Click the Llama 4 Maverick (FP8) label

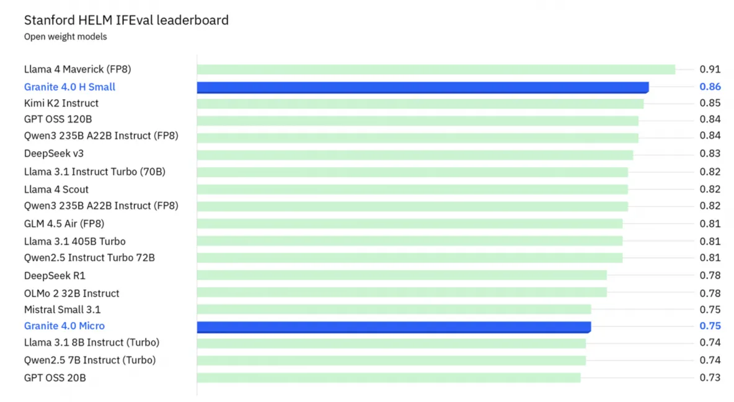coord(77,69)
